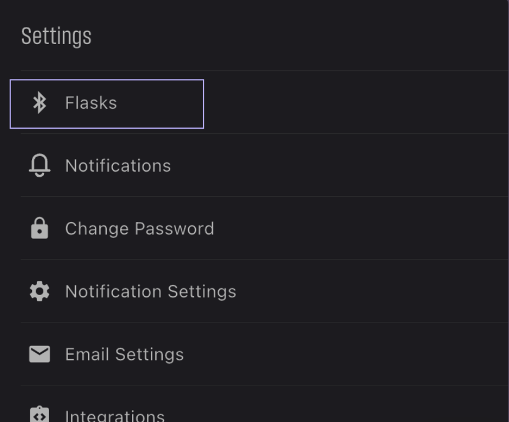Open Notification Settings text entry

pos(151,292)
